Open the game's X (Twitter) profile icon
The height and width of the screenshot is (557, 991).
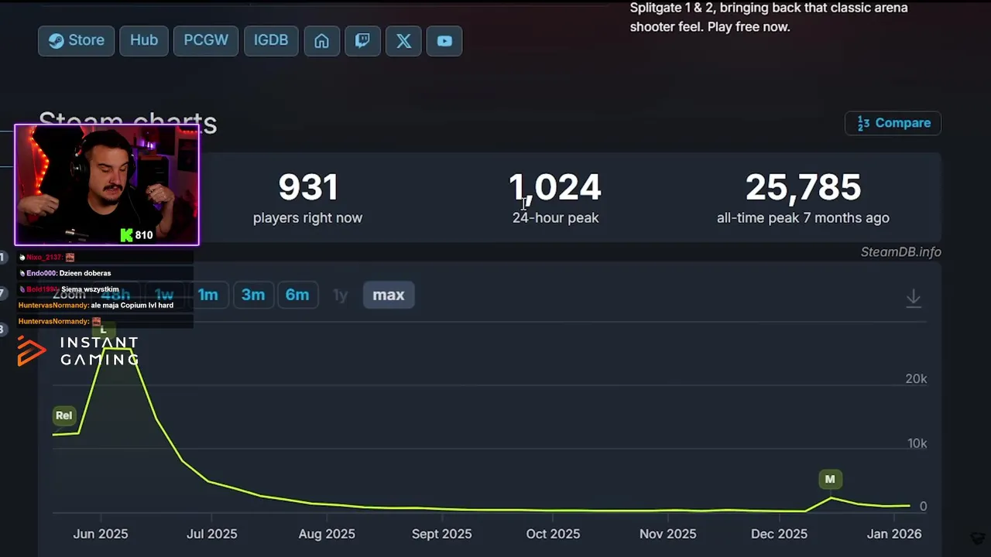click(x=403, y=41)
